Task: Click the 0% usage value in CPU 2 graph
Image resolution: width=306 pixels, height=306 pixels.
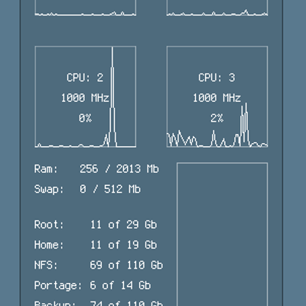Action: [85, 118]
